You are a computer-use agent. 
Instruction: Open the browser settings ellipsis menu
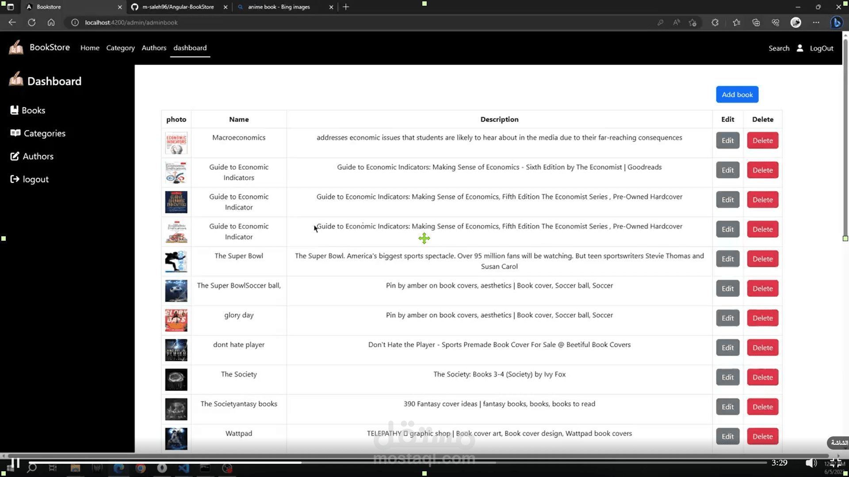(816, 23)
